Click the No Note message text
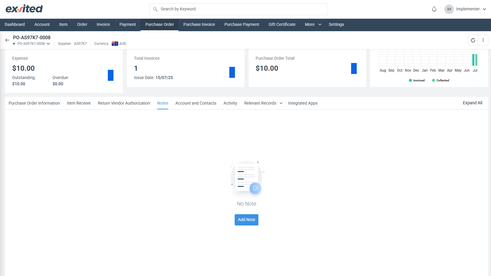This screenshot has height=276, width=491. click(x=247, y=204)
